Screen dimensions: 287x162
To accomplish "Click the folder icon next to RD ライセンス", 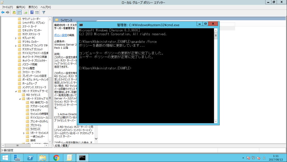I will (24, 95).
